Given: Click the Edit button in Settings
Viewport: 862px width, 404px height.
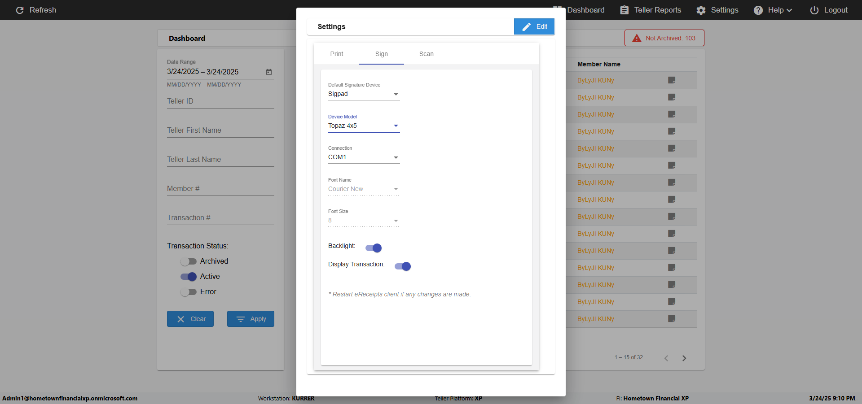Looking at the screenshot, I should tap(534, 26).
